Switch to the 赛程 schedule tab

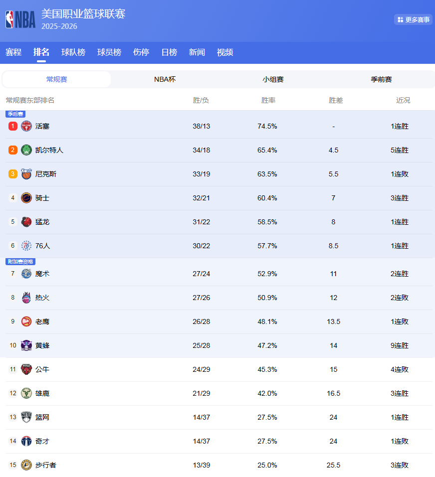[x=13, y=52]
